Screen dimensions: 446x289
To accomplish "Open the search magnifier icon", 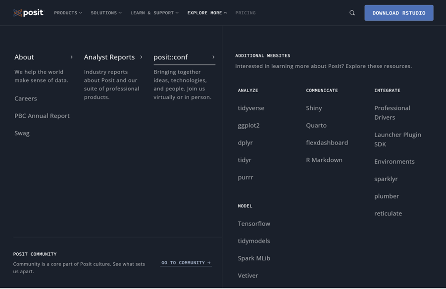I will pyautogui.click(x=352, y=13).
